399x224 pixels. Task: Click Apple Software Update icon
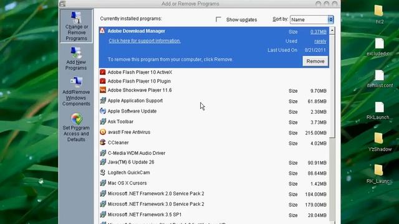tap(102, 111)
